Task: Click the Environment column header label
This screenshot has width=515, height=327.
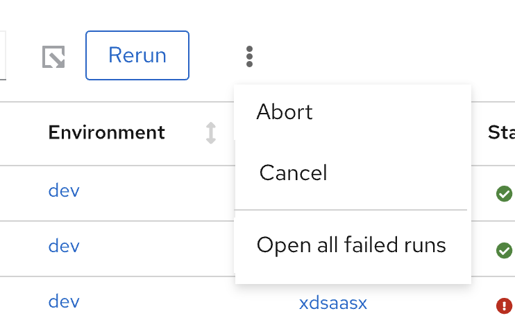Action: (106, 132)
